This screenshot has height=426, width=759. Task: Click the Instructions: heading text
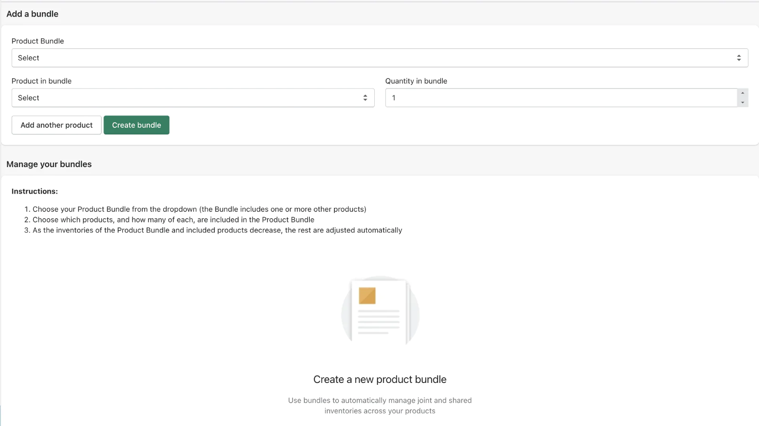pyautogui.click(x=35, y=191)
